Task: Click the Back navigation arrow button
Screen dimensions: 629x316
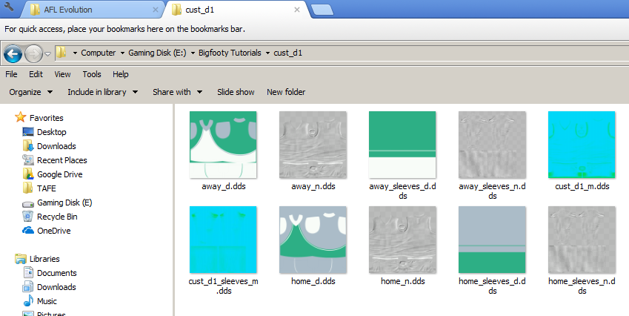Action: [x=13, y=53]
